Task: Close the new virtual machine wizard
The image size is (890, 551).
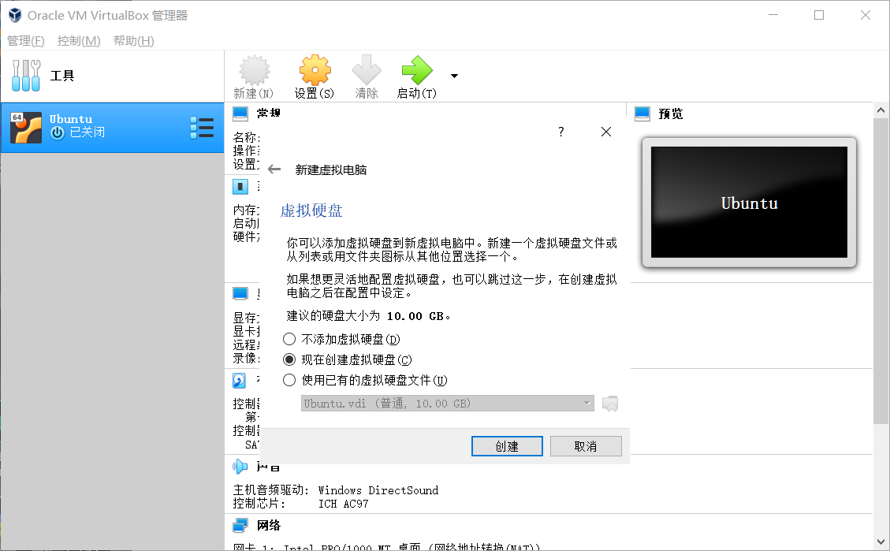Action: [x=606, y=132]
